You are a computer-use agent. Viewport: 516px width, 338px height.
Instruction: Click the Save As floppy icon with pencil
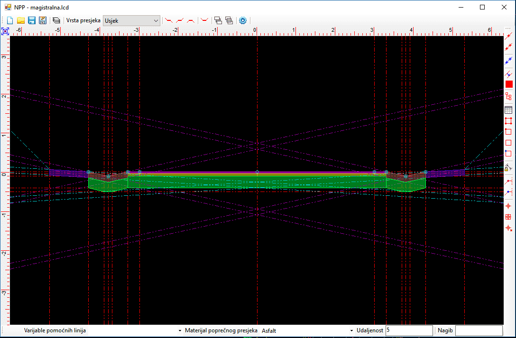(43, 20)
